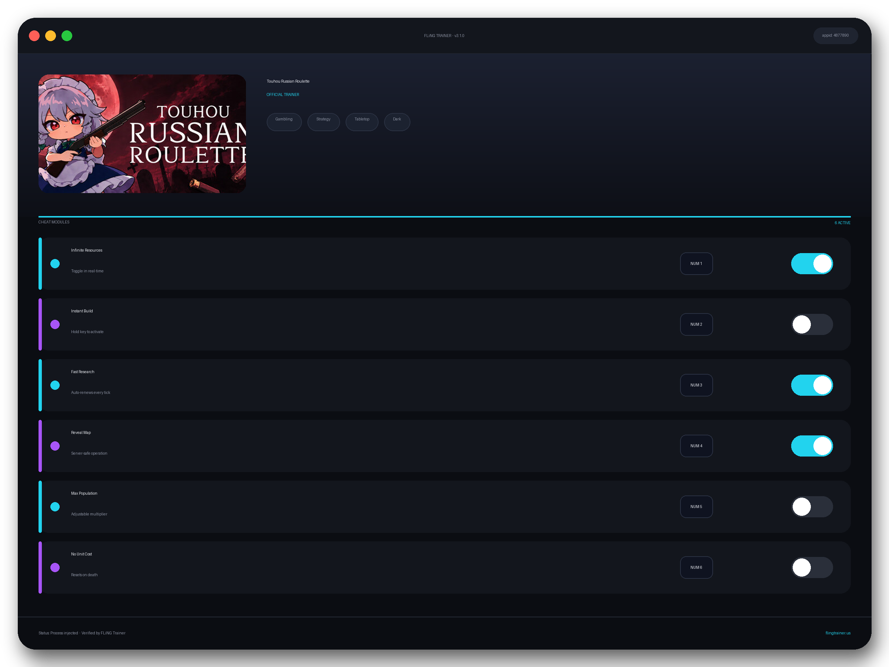This screenshot has height=667, width=889.
Task: Click the 'Toggle in real-time' description
Action: [x=87, y=271]
